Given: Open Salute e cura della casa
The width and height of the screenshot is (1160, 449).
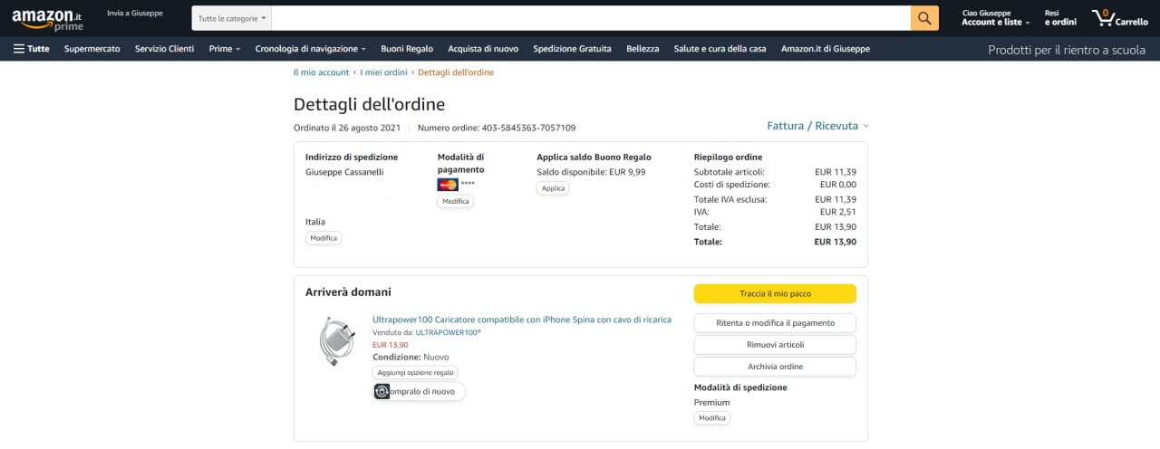Looking at the screenshot, I should [720, 49].
